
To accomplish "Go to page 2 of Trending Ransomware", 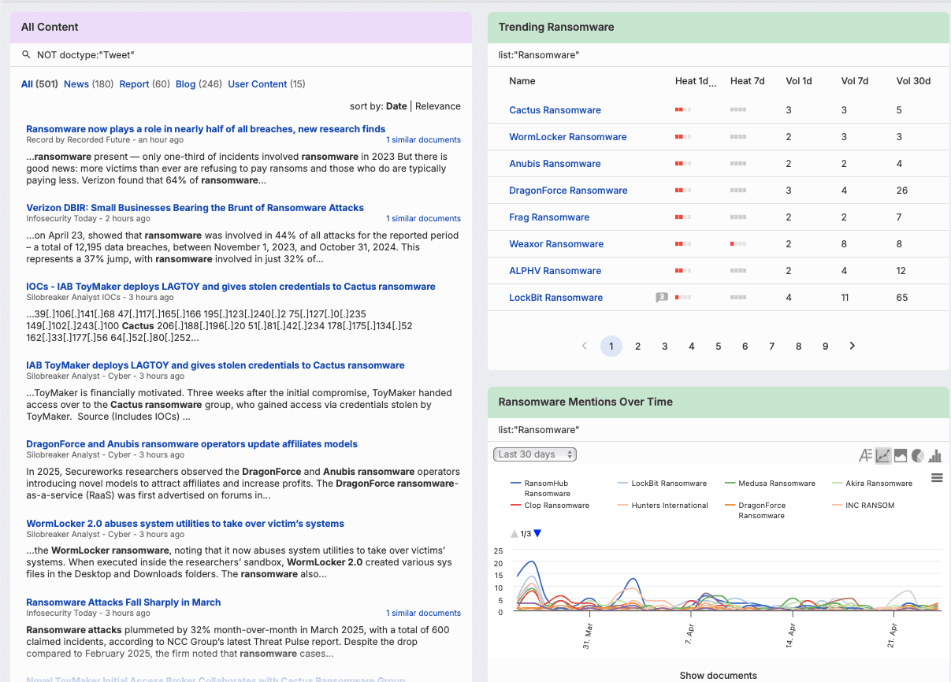I will pyautogui.click(x=638, y=346).
